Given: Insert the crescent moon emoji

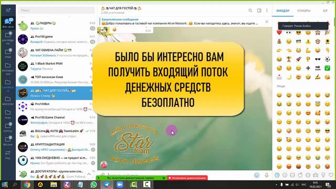Looking at the screenshot, I should 289,77.
